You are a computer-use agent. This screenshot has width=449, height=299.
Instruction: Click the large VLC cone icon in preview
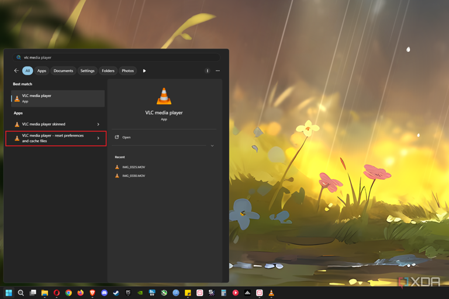pos(164,96)
